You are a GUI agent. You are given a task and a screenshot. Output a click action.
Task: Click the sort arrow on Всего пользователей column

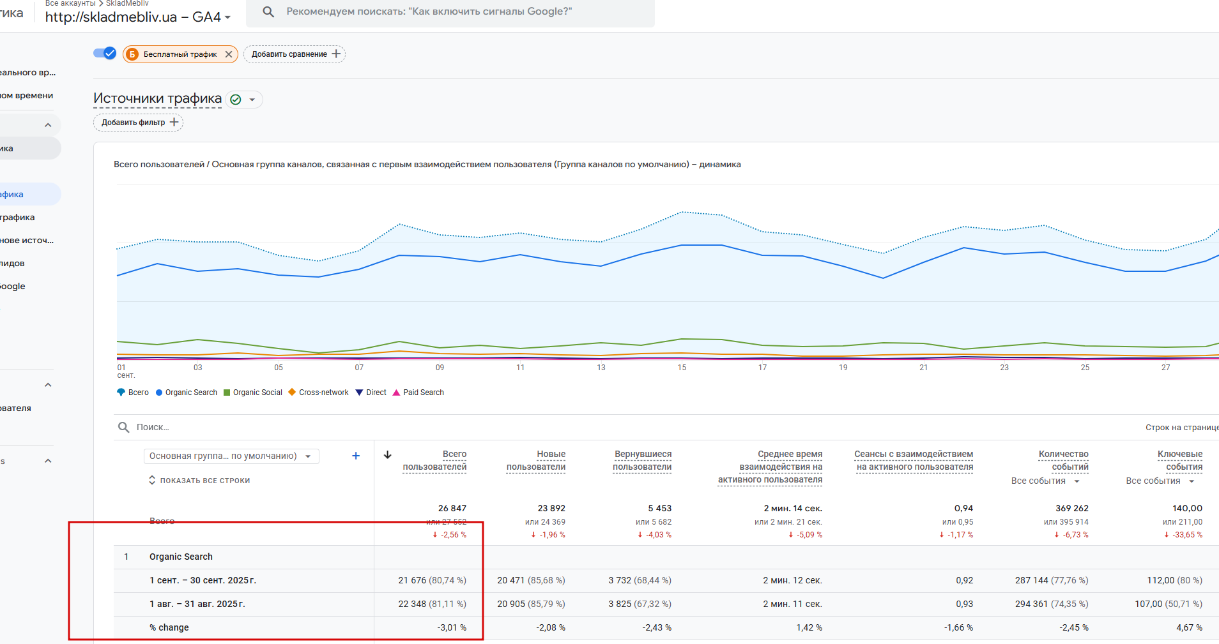click(x=387, y=455)
